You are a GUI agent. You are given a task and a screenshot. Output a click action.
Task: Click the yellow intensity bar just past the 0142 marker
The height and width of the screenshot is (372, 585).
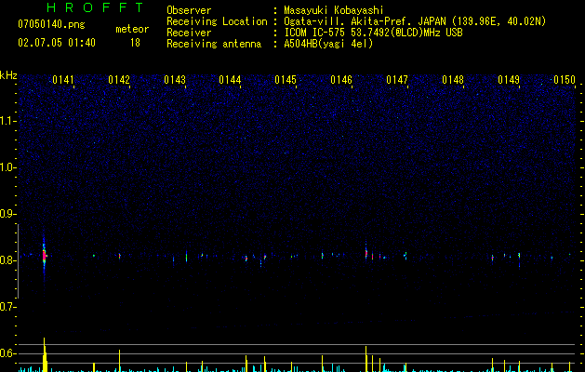(119, 361)
